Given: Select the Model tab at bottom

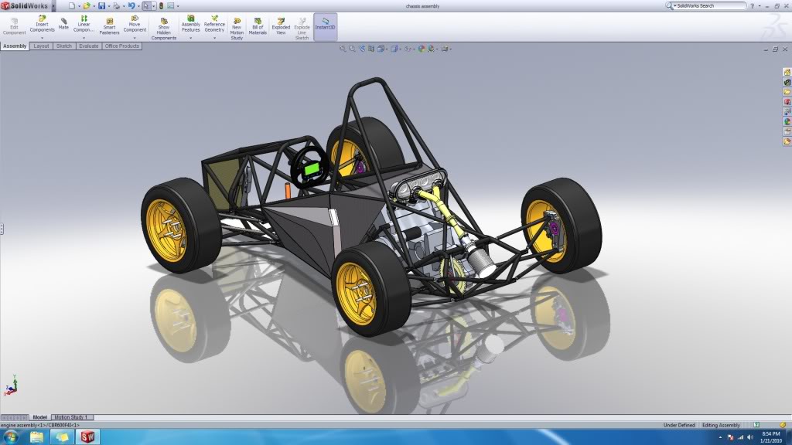Looking at the screenshot, I should [x=40, y=417].
